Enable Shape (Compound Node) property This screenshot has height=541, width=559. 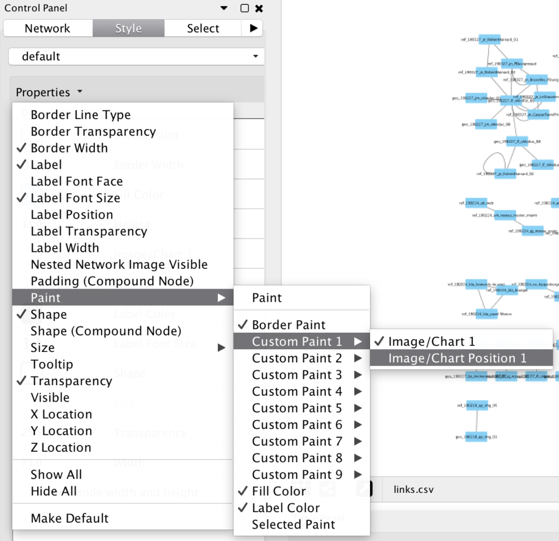(123, 331)
